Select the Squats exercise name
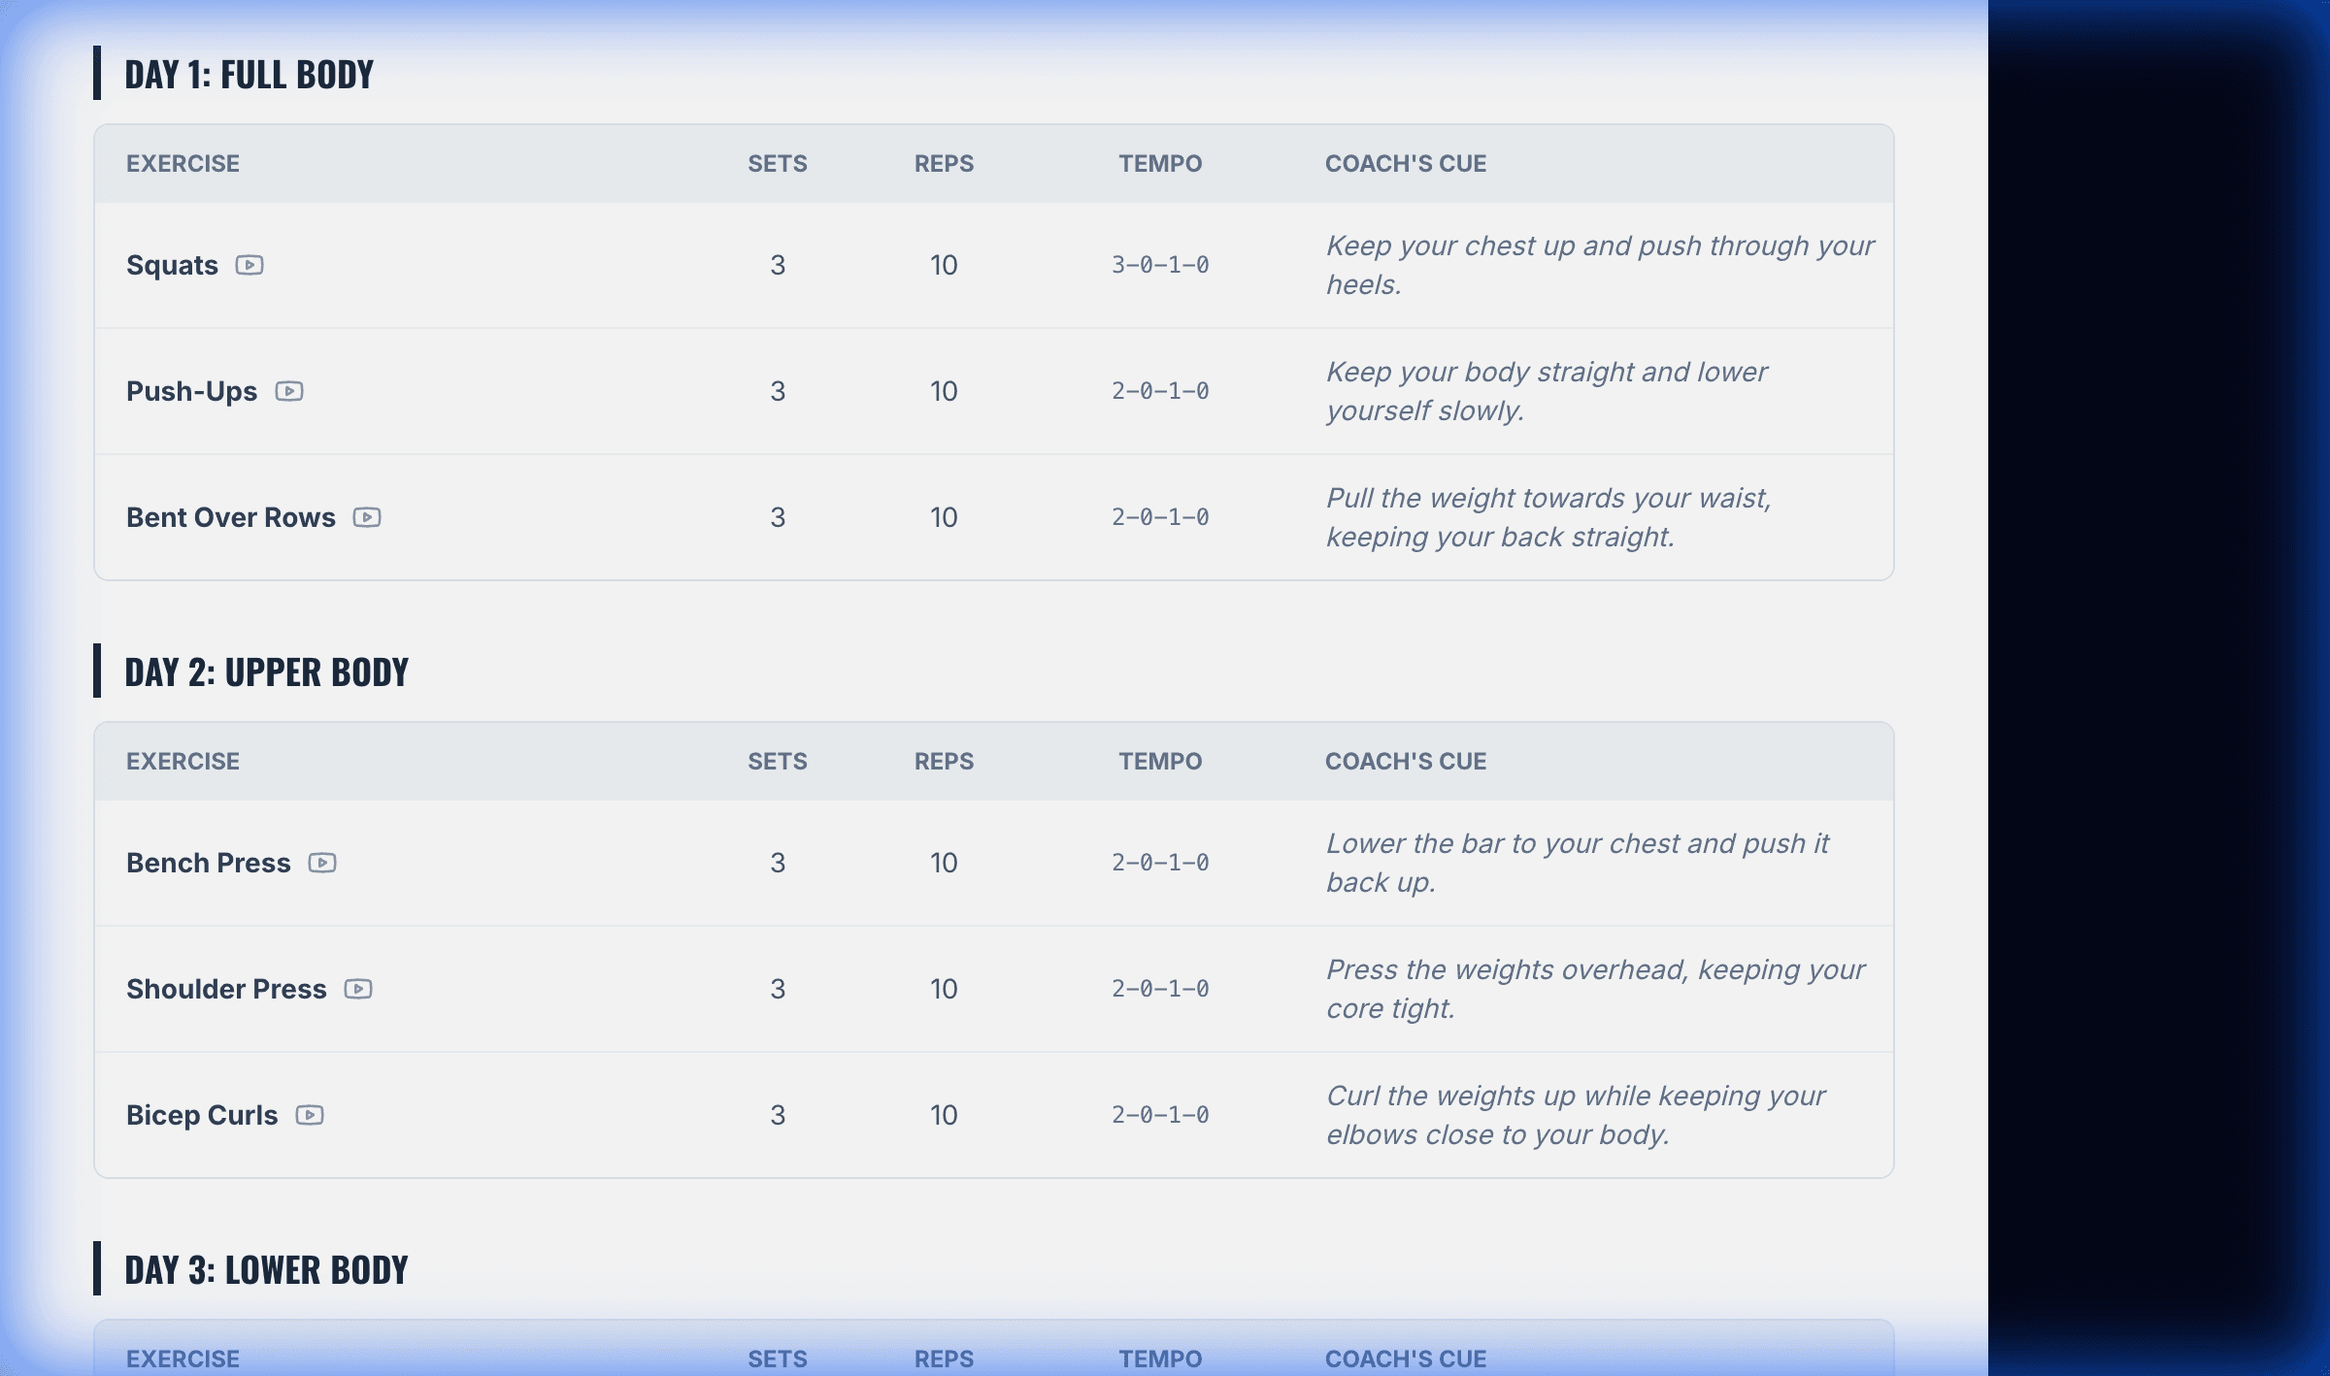This screenshot has width=2330, height=1376. coord(172,265)
